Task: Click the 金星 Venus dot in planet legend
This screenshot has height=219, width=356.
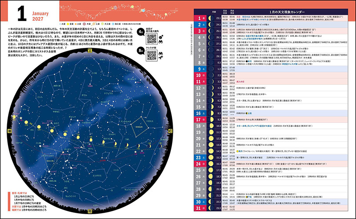Action: 68,24
